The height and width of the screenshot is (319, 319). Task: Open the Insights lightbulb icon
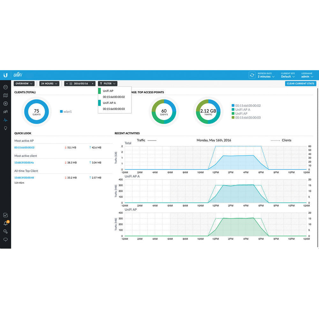[x=5, y=128]
